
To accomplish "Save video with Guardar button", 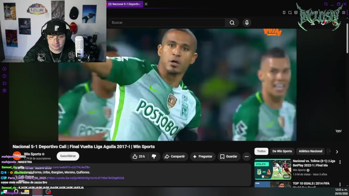I will (x=229, y=157).
